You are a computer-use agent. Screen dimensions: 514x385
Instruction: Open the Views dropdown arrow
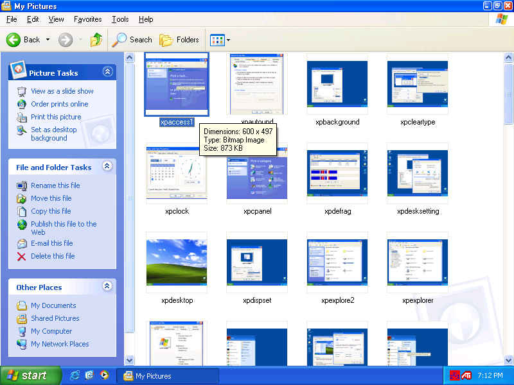[x=229, y=40]
